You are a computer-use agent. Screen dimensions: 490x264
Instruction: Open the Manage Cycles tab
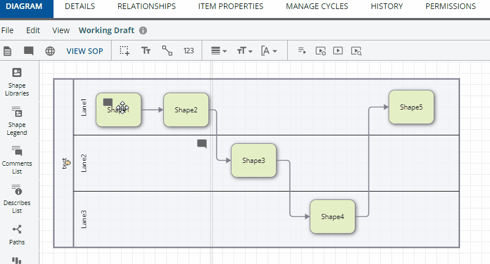pyautogui.click(x=317, y=7)
